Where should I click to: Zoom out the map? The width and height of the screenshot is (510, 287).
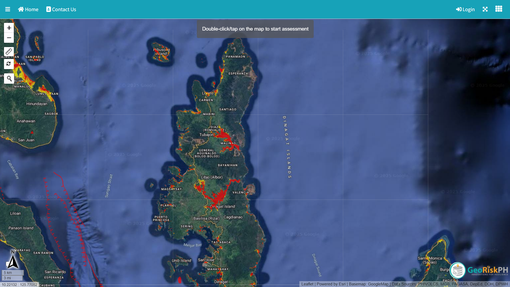pyautogui.click(x=9, y=38)
